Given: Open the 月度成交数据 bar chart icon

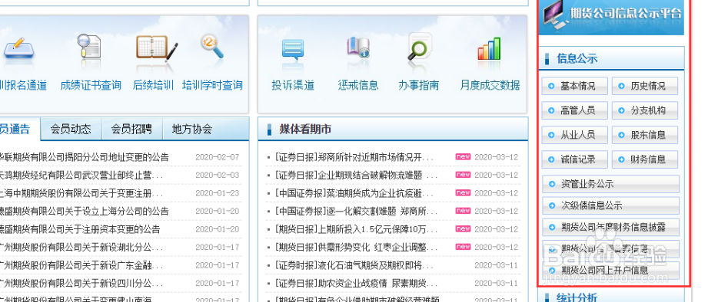Looking at the screenshot, I should click(489, 48).
